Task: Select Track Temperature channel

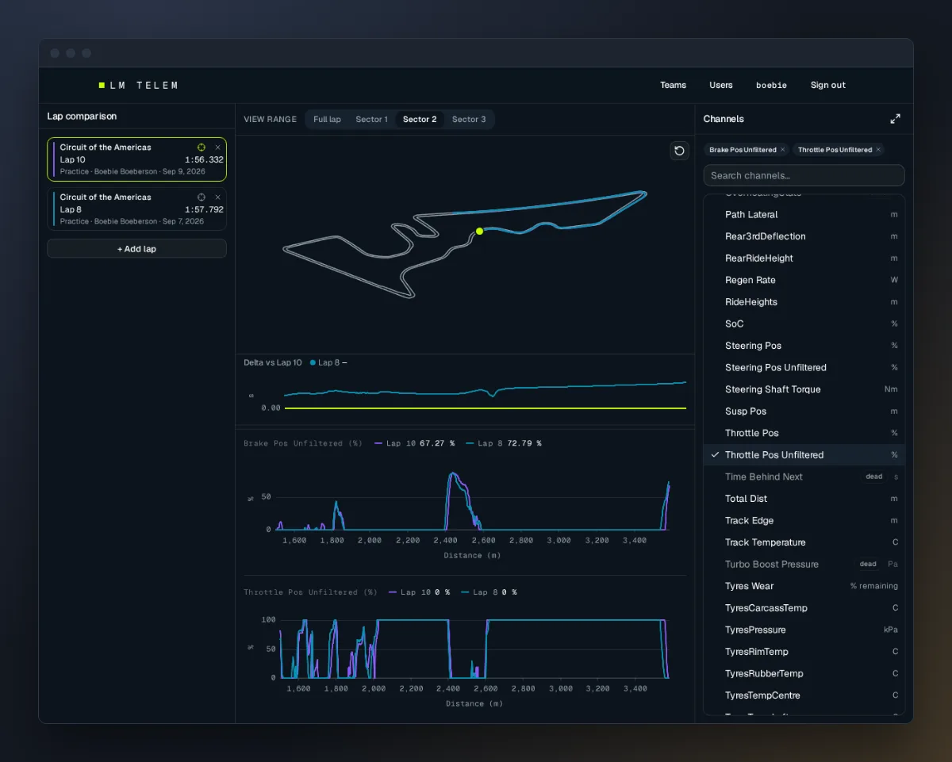Action: click(x=804, y=542)
